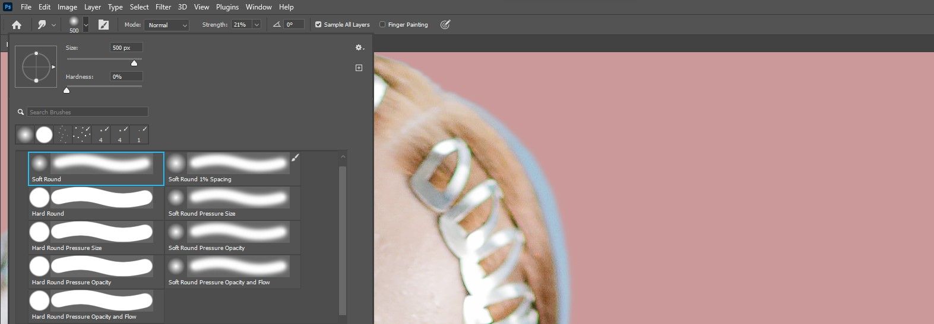This screenshot has height=324, width=934.
Task: Collapse the brush preset picker arrow
Action: [x=86, y=25]
